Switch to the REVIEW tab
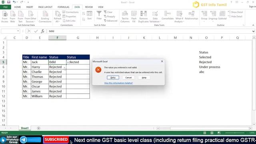The image size is (256, 144). pos(89,7)
